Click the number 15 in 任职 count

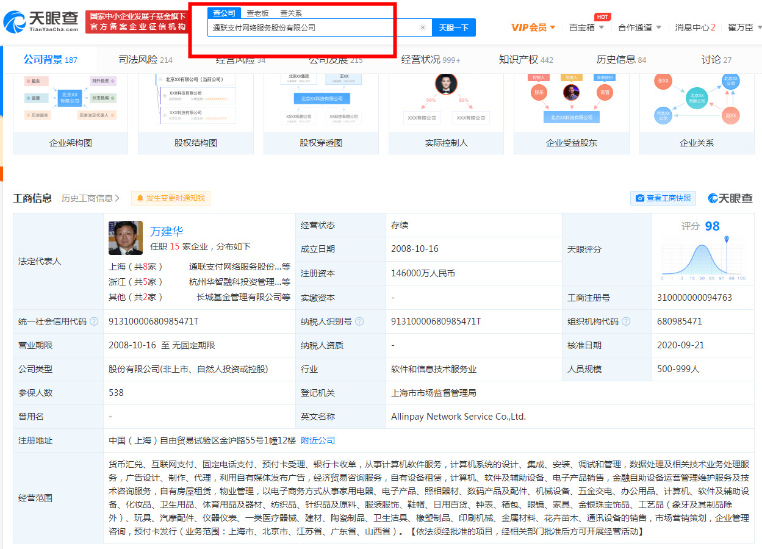click(174, 246)
